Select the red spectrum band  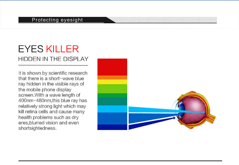[112, 67]
